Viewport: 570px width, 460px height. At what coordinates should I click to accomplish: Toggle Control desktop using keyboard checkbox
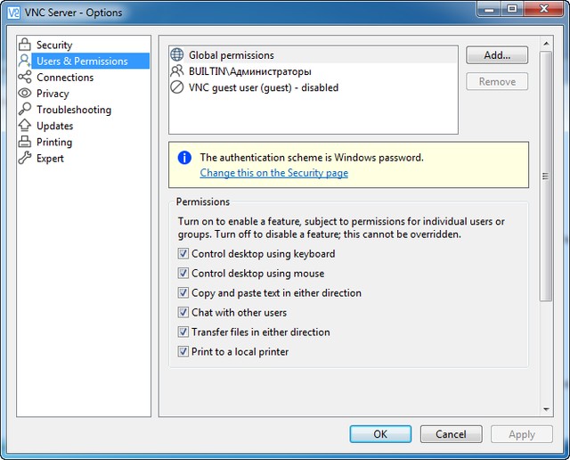pos(183,253)
